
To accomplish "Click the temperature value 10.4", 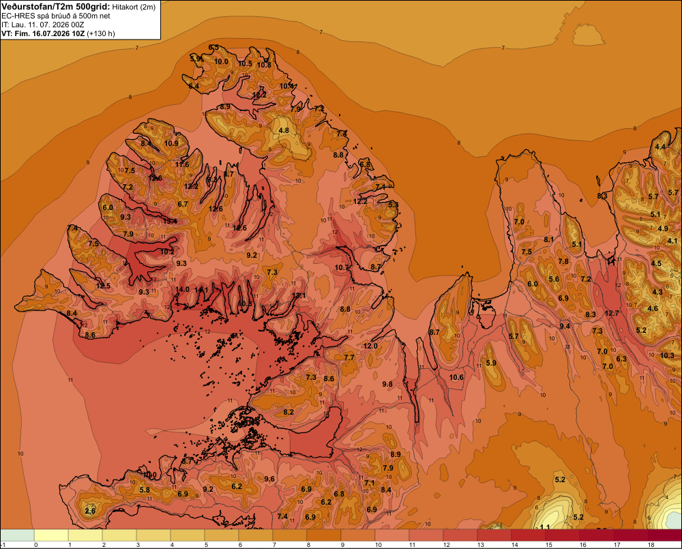I will point(286,86).
